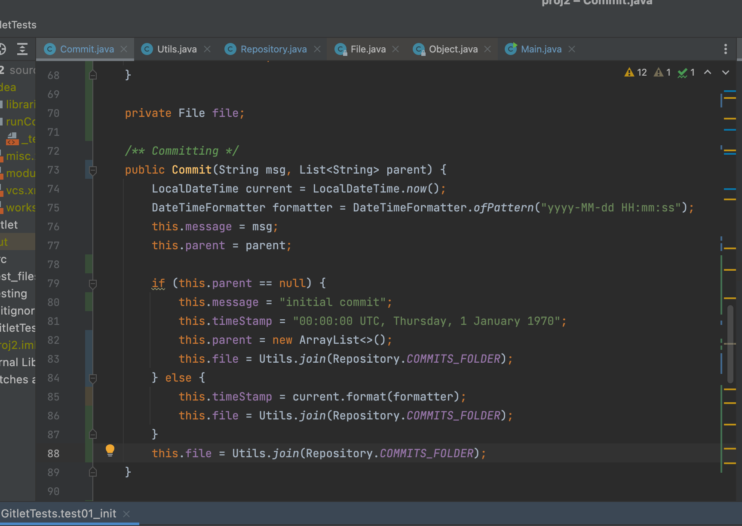Switch to the File.java tab
The width and height of the screenshot is (742, 526).
click(368, 49)
